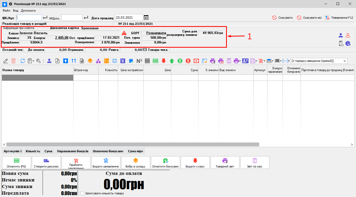The width and height of the screenshot is (356, 197).
Task: Open the calendar picker beside sale date
Action: (x=146, y=18)
